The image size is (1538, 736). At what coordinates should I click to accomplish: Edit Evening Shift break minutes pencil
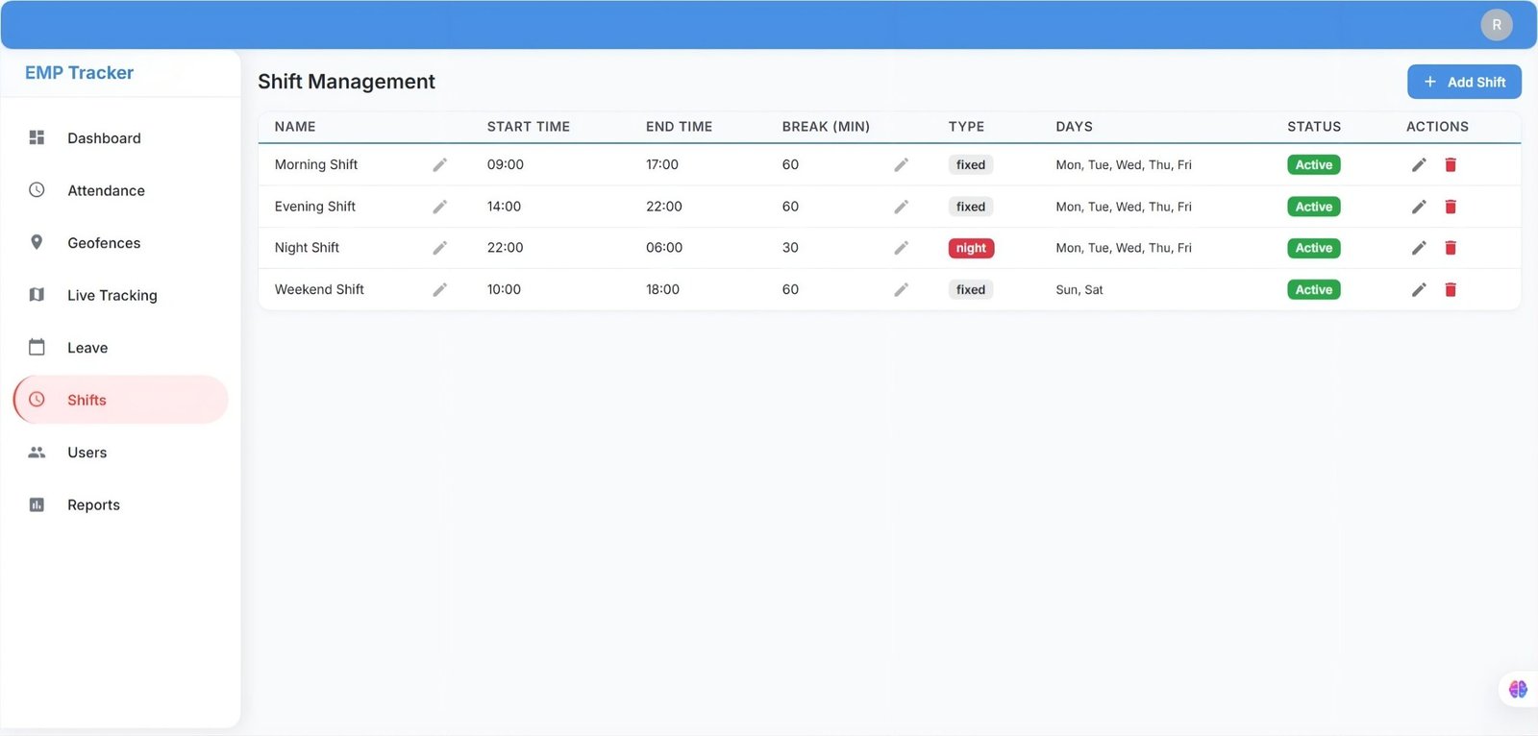(901, 207)
